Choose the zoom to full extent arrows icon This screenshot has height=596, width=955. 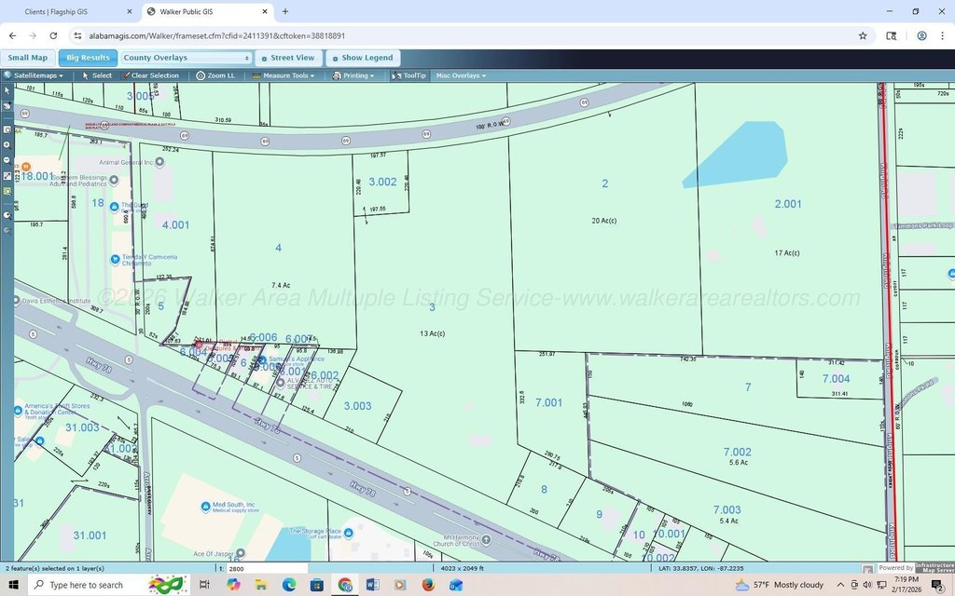pos(7,176)
